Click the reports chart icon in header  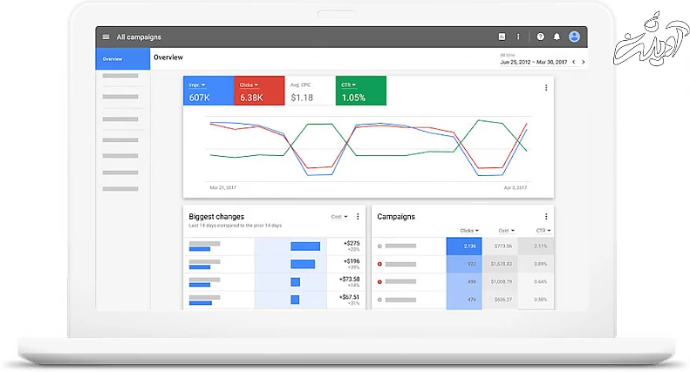coord(502,37)
